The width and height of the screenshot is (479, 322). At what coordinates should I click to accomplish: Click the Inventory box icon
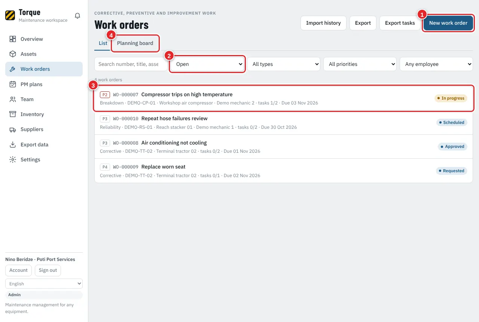coord(13,114)
